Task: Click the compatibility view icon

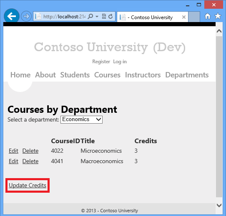Action: (x=104, y=16)
